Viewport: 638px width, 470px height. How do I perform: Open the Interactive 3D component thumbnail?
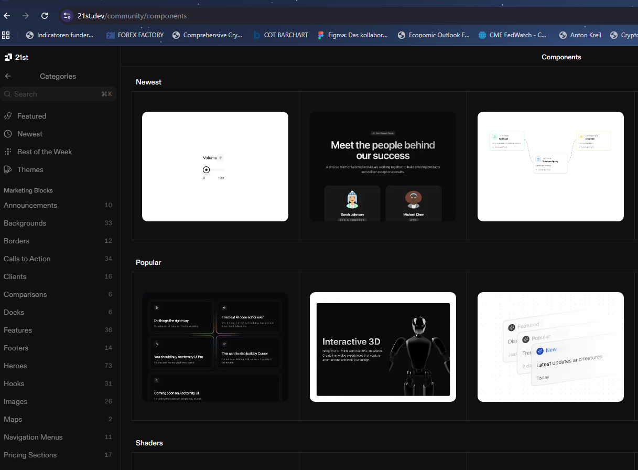[383, 347]
